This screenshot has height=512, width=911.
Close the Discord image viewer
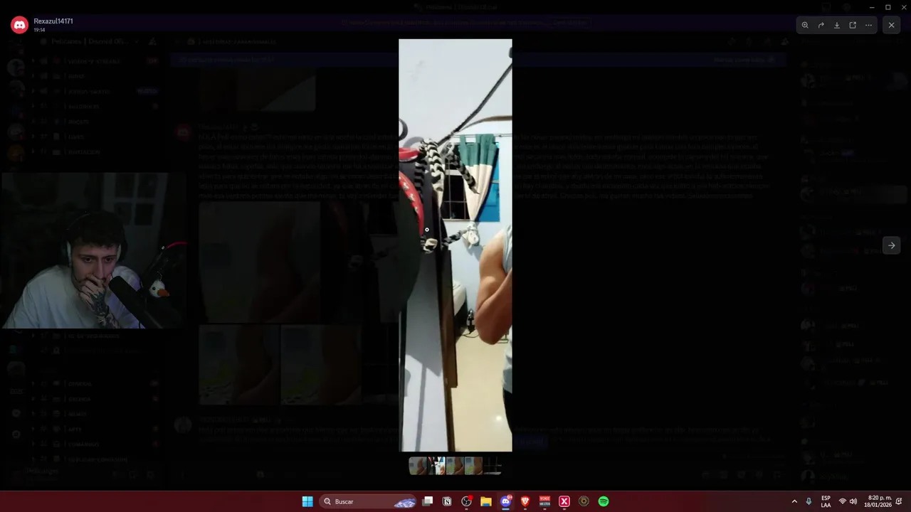[891, 25]
